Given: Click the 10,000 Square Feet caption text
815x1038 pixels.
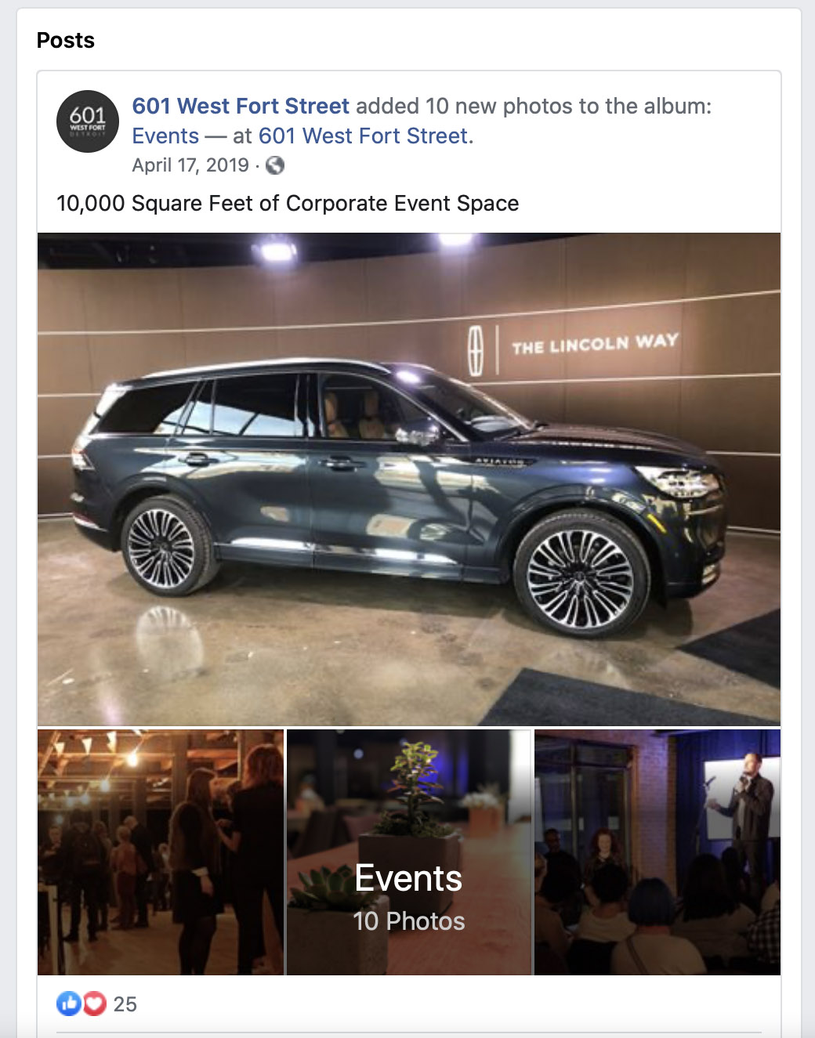Looking at the screenshot, I should pos(288,204).
